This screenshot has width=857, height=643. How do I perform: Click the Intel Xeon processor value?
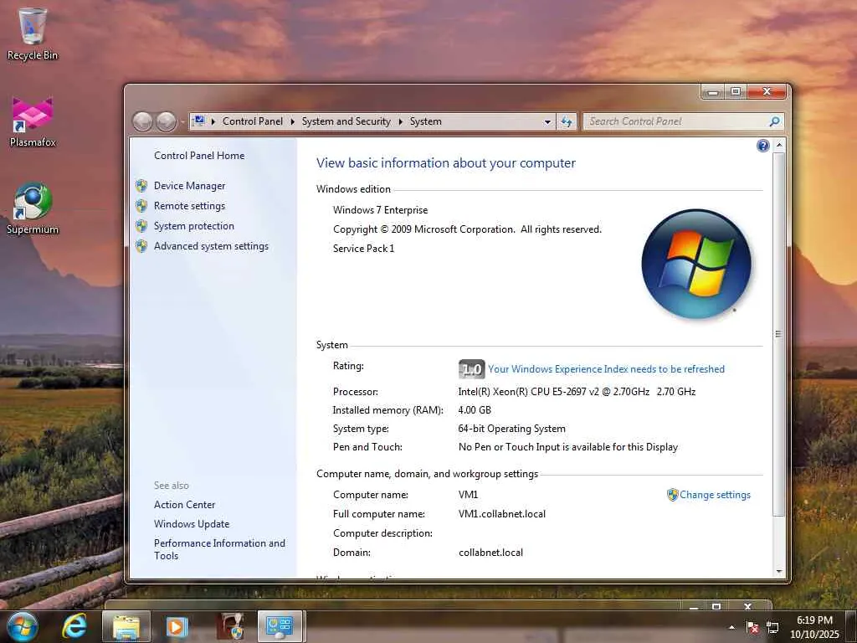pos(577,392)
